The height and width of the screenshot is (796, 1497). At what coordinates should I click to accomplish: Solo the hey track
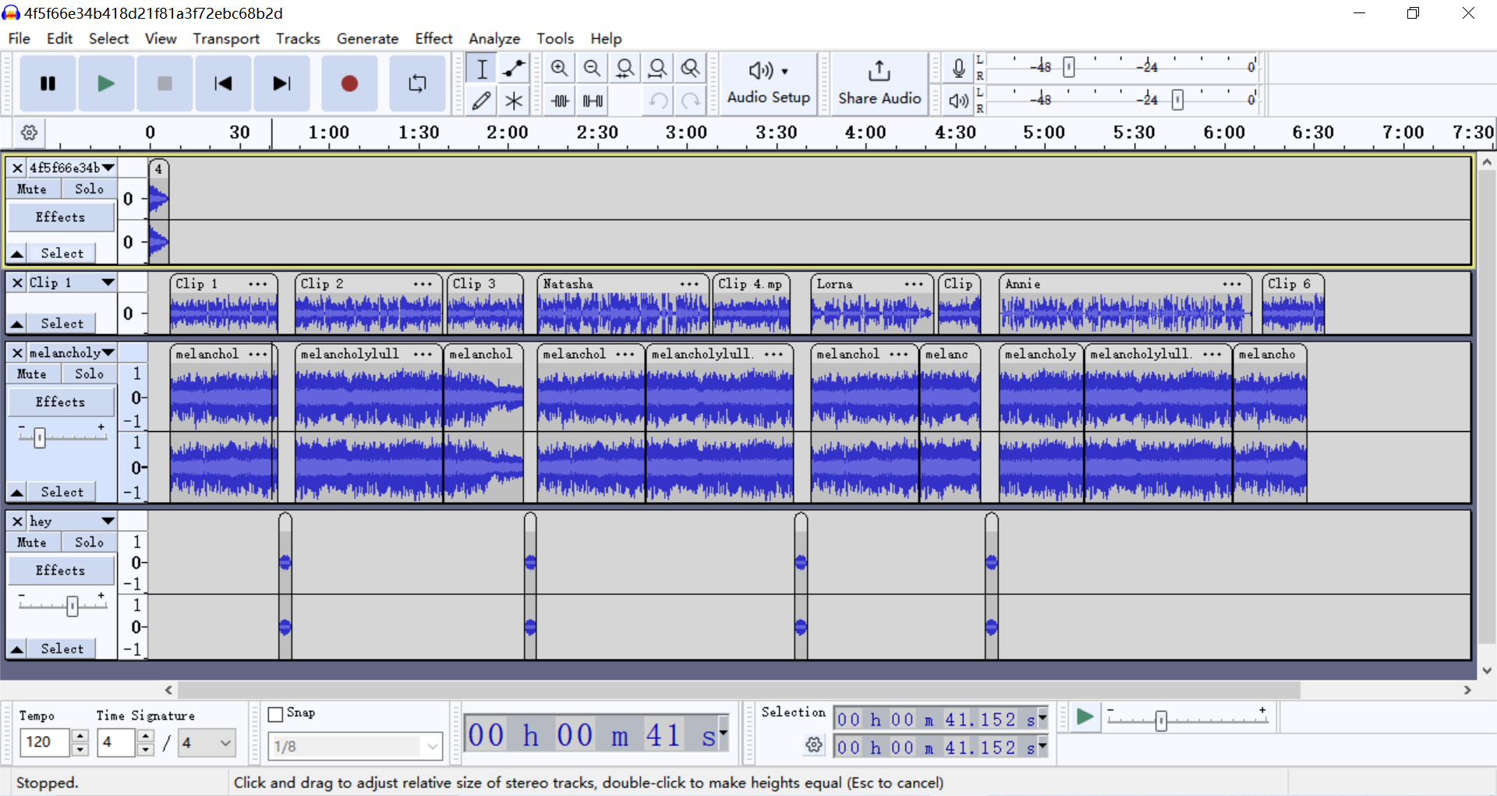tap(89, 542)
